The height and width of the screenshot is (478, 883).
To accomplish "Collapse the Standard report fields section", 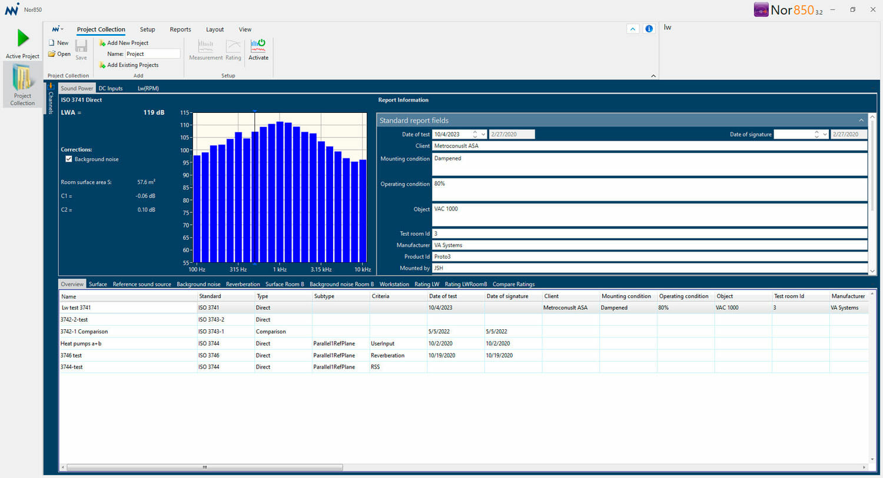I will (x=861, y=121).
